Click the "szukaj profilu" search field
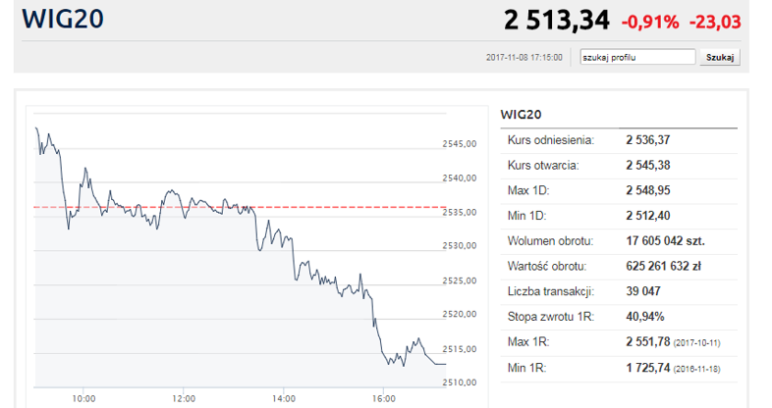Viewport: 772px width, 408px height. [x=637, y=58]
